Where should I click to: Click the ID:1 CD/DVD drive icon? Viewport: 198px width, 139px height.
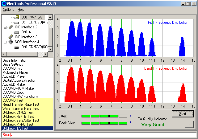tap(16, 22)
